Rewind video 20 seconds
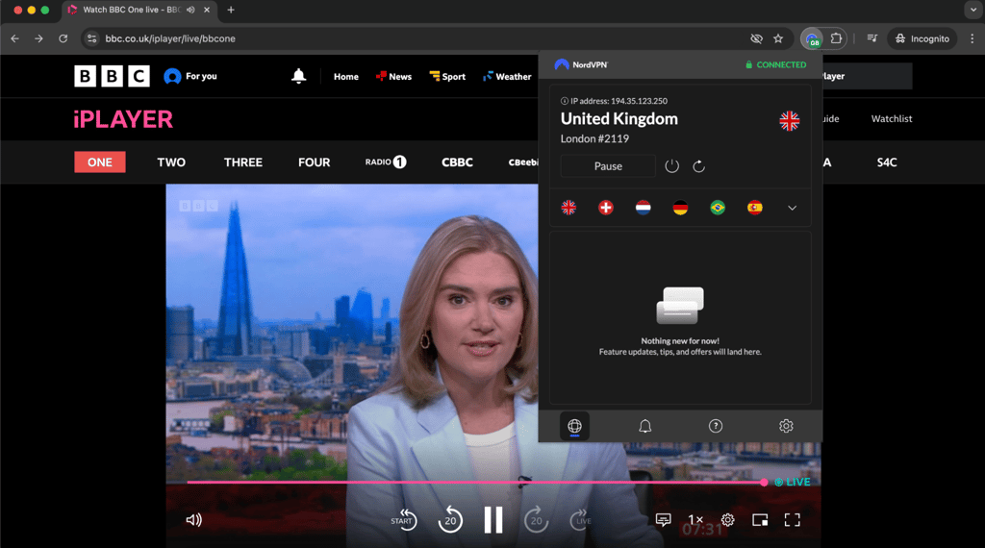 coord(450,520)
